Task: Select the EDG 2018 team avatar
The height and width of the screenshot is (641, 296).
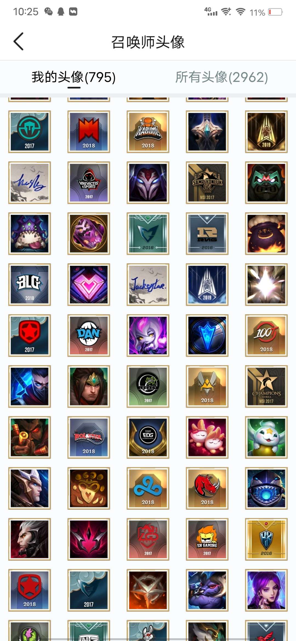Action: pyautogui.click(x=148, y=437)
